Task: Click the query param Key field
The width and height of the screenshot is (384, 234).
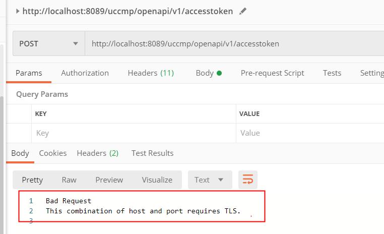Action: (134, 133)
